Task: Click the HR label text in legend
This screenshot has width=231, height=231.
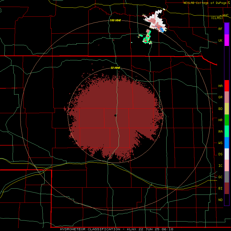Action: [220, 120]
